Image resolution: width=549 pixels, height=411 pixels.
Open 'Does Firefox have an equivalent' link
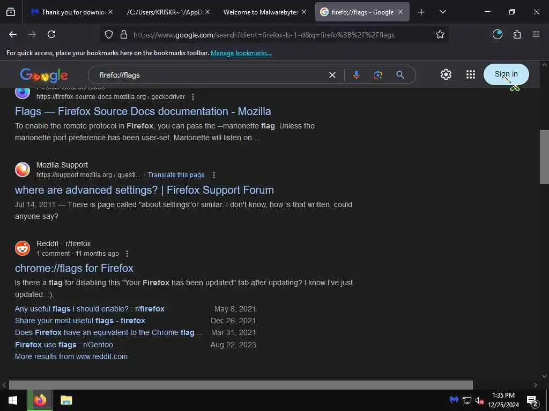109,332
